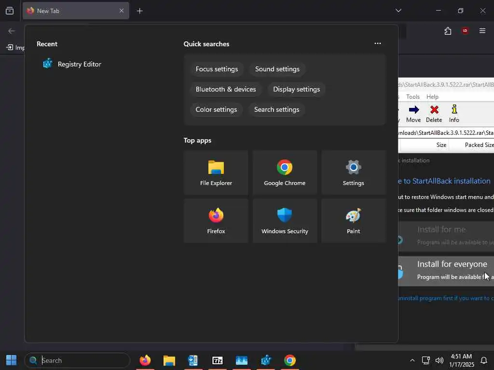Open the Tools menu in 7-Zip
Screen dimensions: 494x370
(x=413, y=96)
